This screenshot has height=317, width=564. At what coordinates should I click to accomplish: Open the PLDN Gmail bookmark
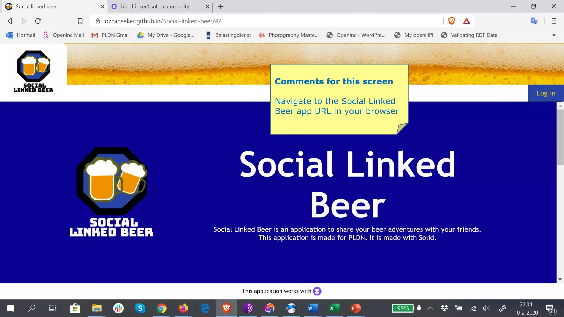(x=111, y=35)
